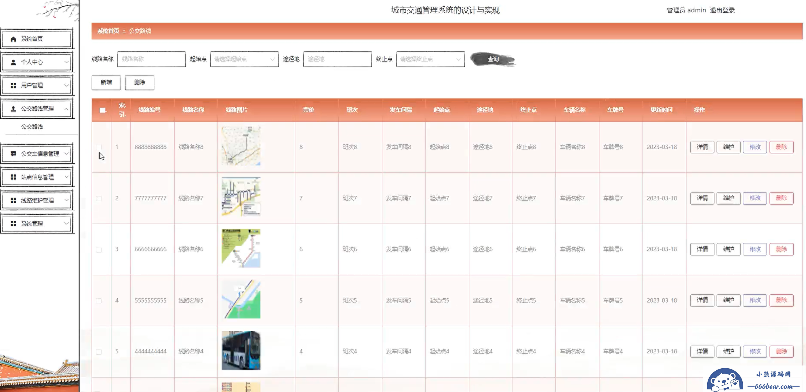Open 系统首页 in the sidebar

(x=37, y=39)
